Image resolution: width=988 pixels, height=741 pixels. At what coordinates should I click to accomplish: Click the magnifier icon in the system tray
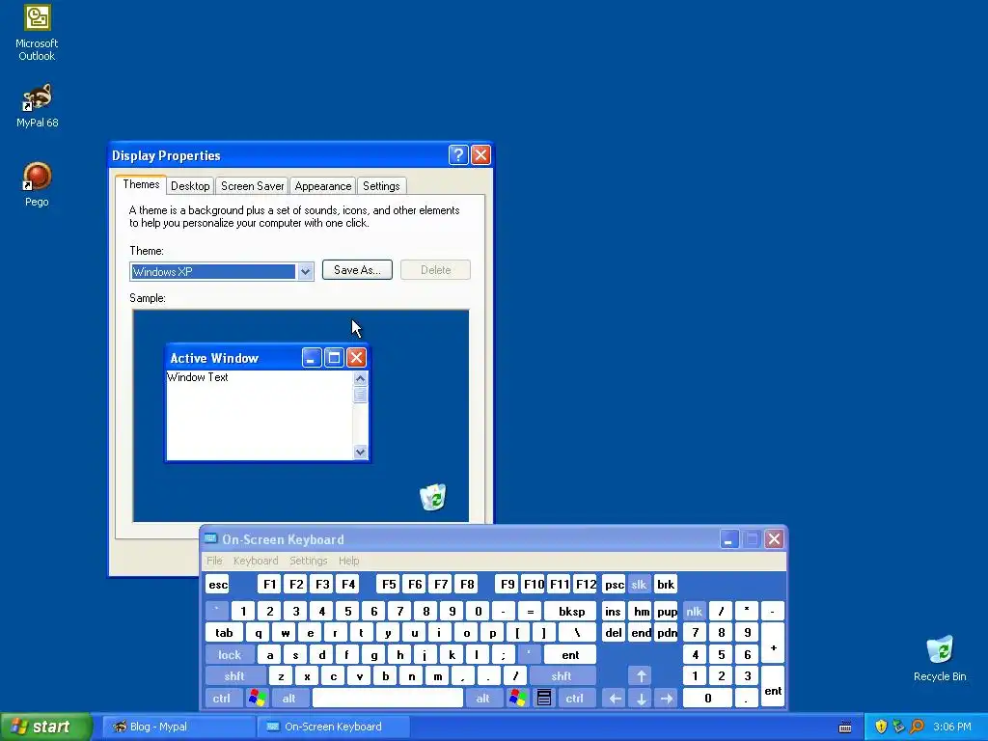click(x=917, y=727)
